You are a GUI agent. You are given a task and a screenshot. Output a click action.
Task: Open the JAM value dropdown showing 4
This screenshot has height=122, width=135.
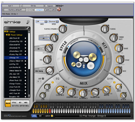(39, 81)
